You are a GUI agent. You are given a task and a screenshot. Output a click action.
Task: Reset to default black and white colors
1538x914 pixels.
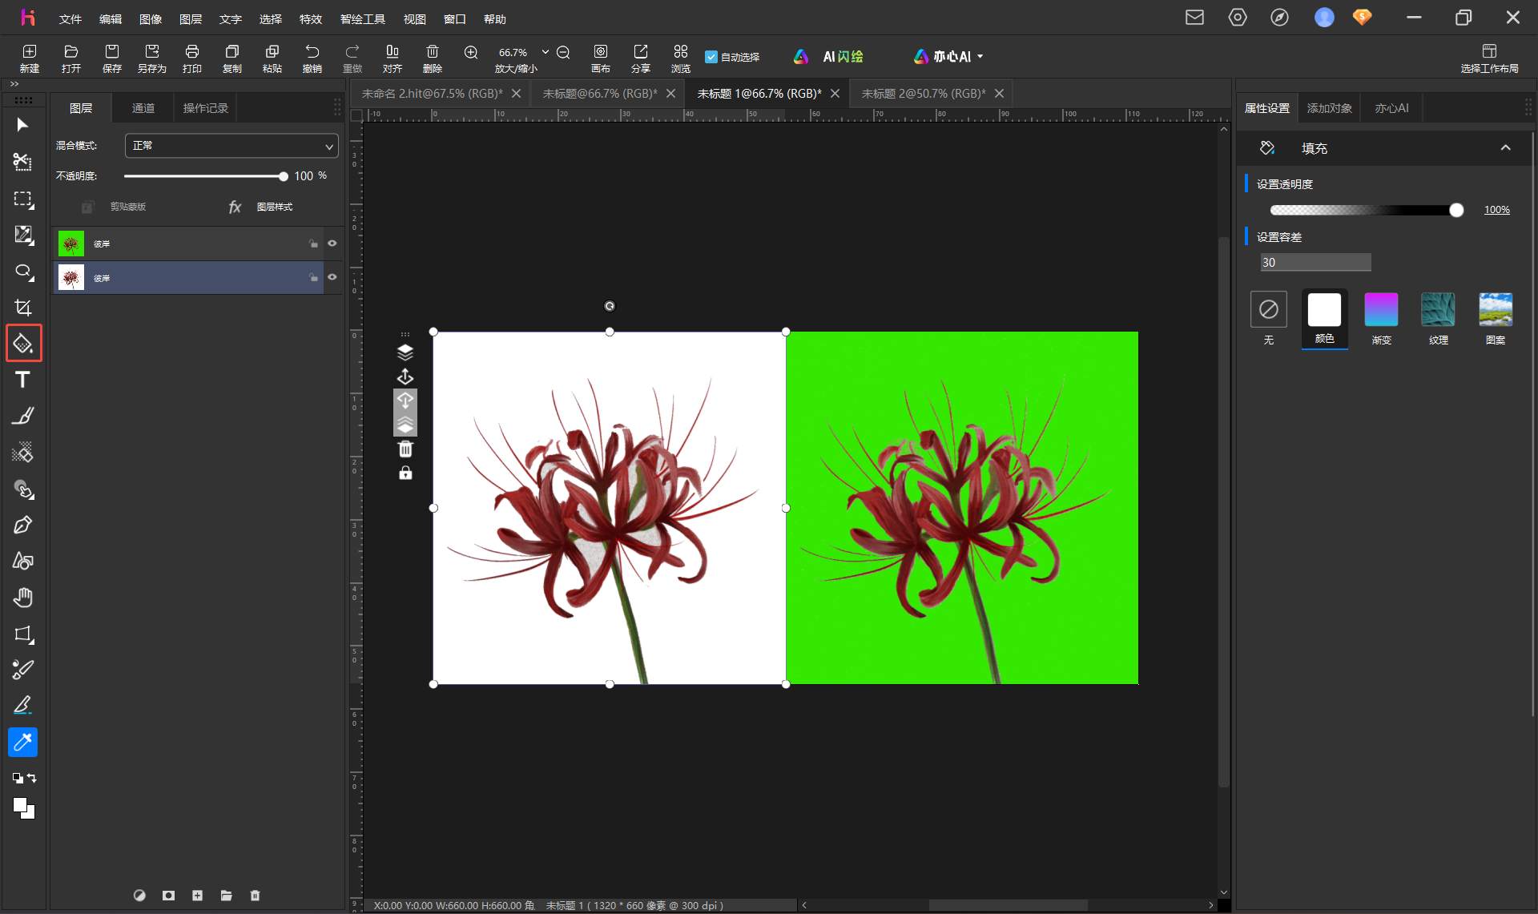17,778
